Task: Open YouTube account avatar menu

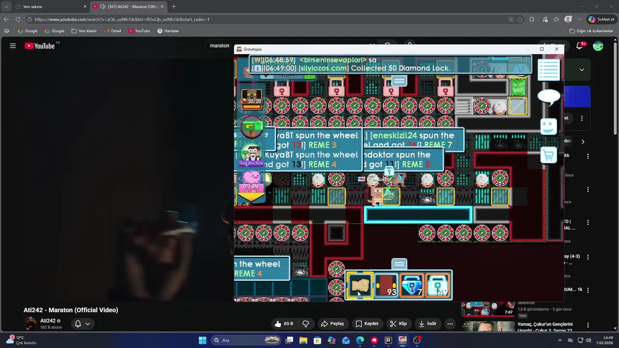Action: coord(598,46)
